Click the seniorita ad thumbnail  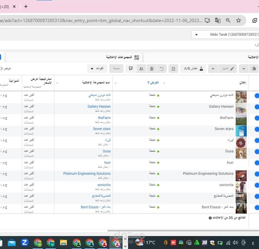241,187
